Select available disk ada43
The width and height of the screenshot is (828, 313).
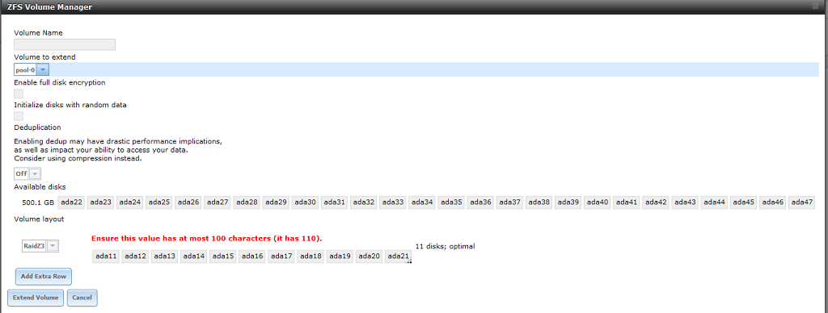(x=685, y=202)
